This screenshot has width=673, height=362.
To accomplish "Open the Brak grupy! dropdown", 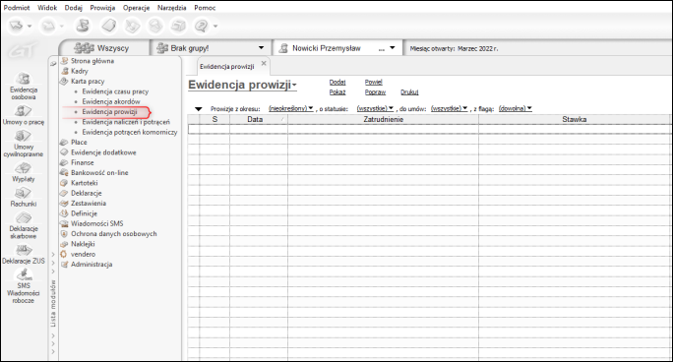I will click(261, 47).
